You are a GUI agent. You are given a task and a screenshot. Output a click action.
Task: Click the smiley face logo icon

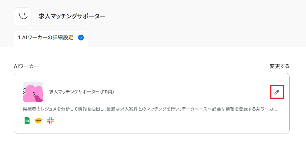[23, 16]
